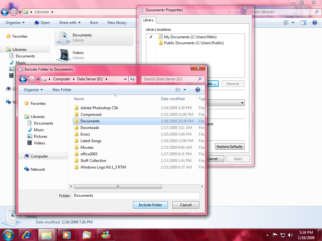
Task: Click the Folder name input field
Action: point(136,195)
